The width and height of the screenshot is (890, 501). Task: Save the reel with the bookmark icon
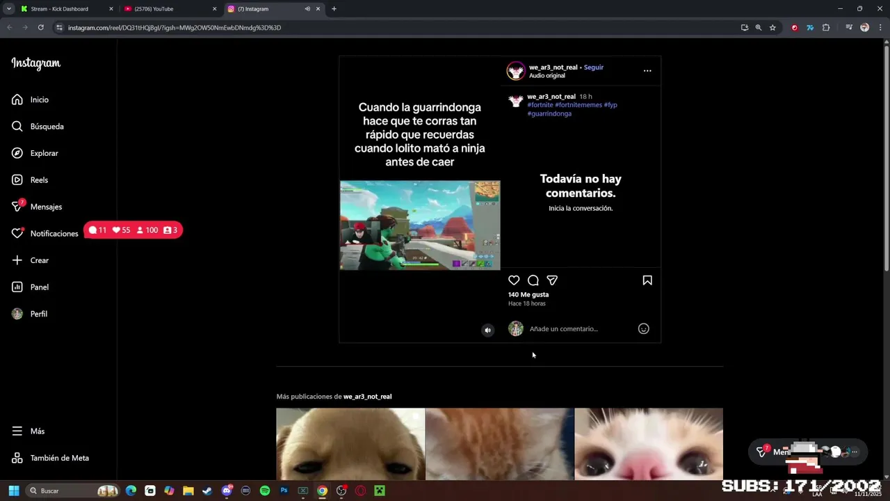(647, 280)
